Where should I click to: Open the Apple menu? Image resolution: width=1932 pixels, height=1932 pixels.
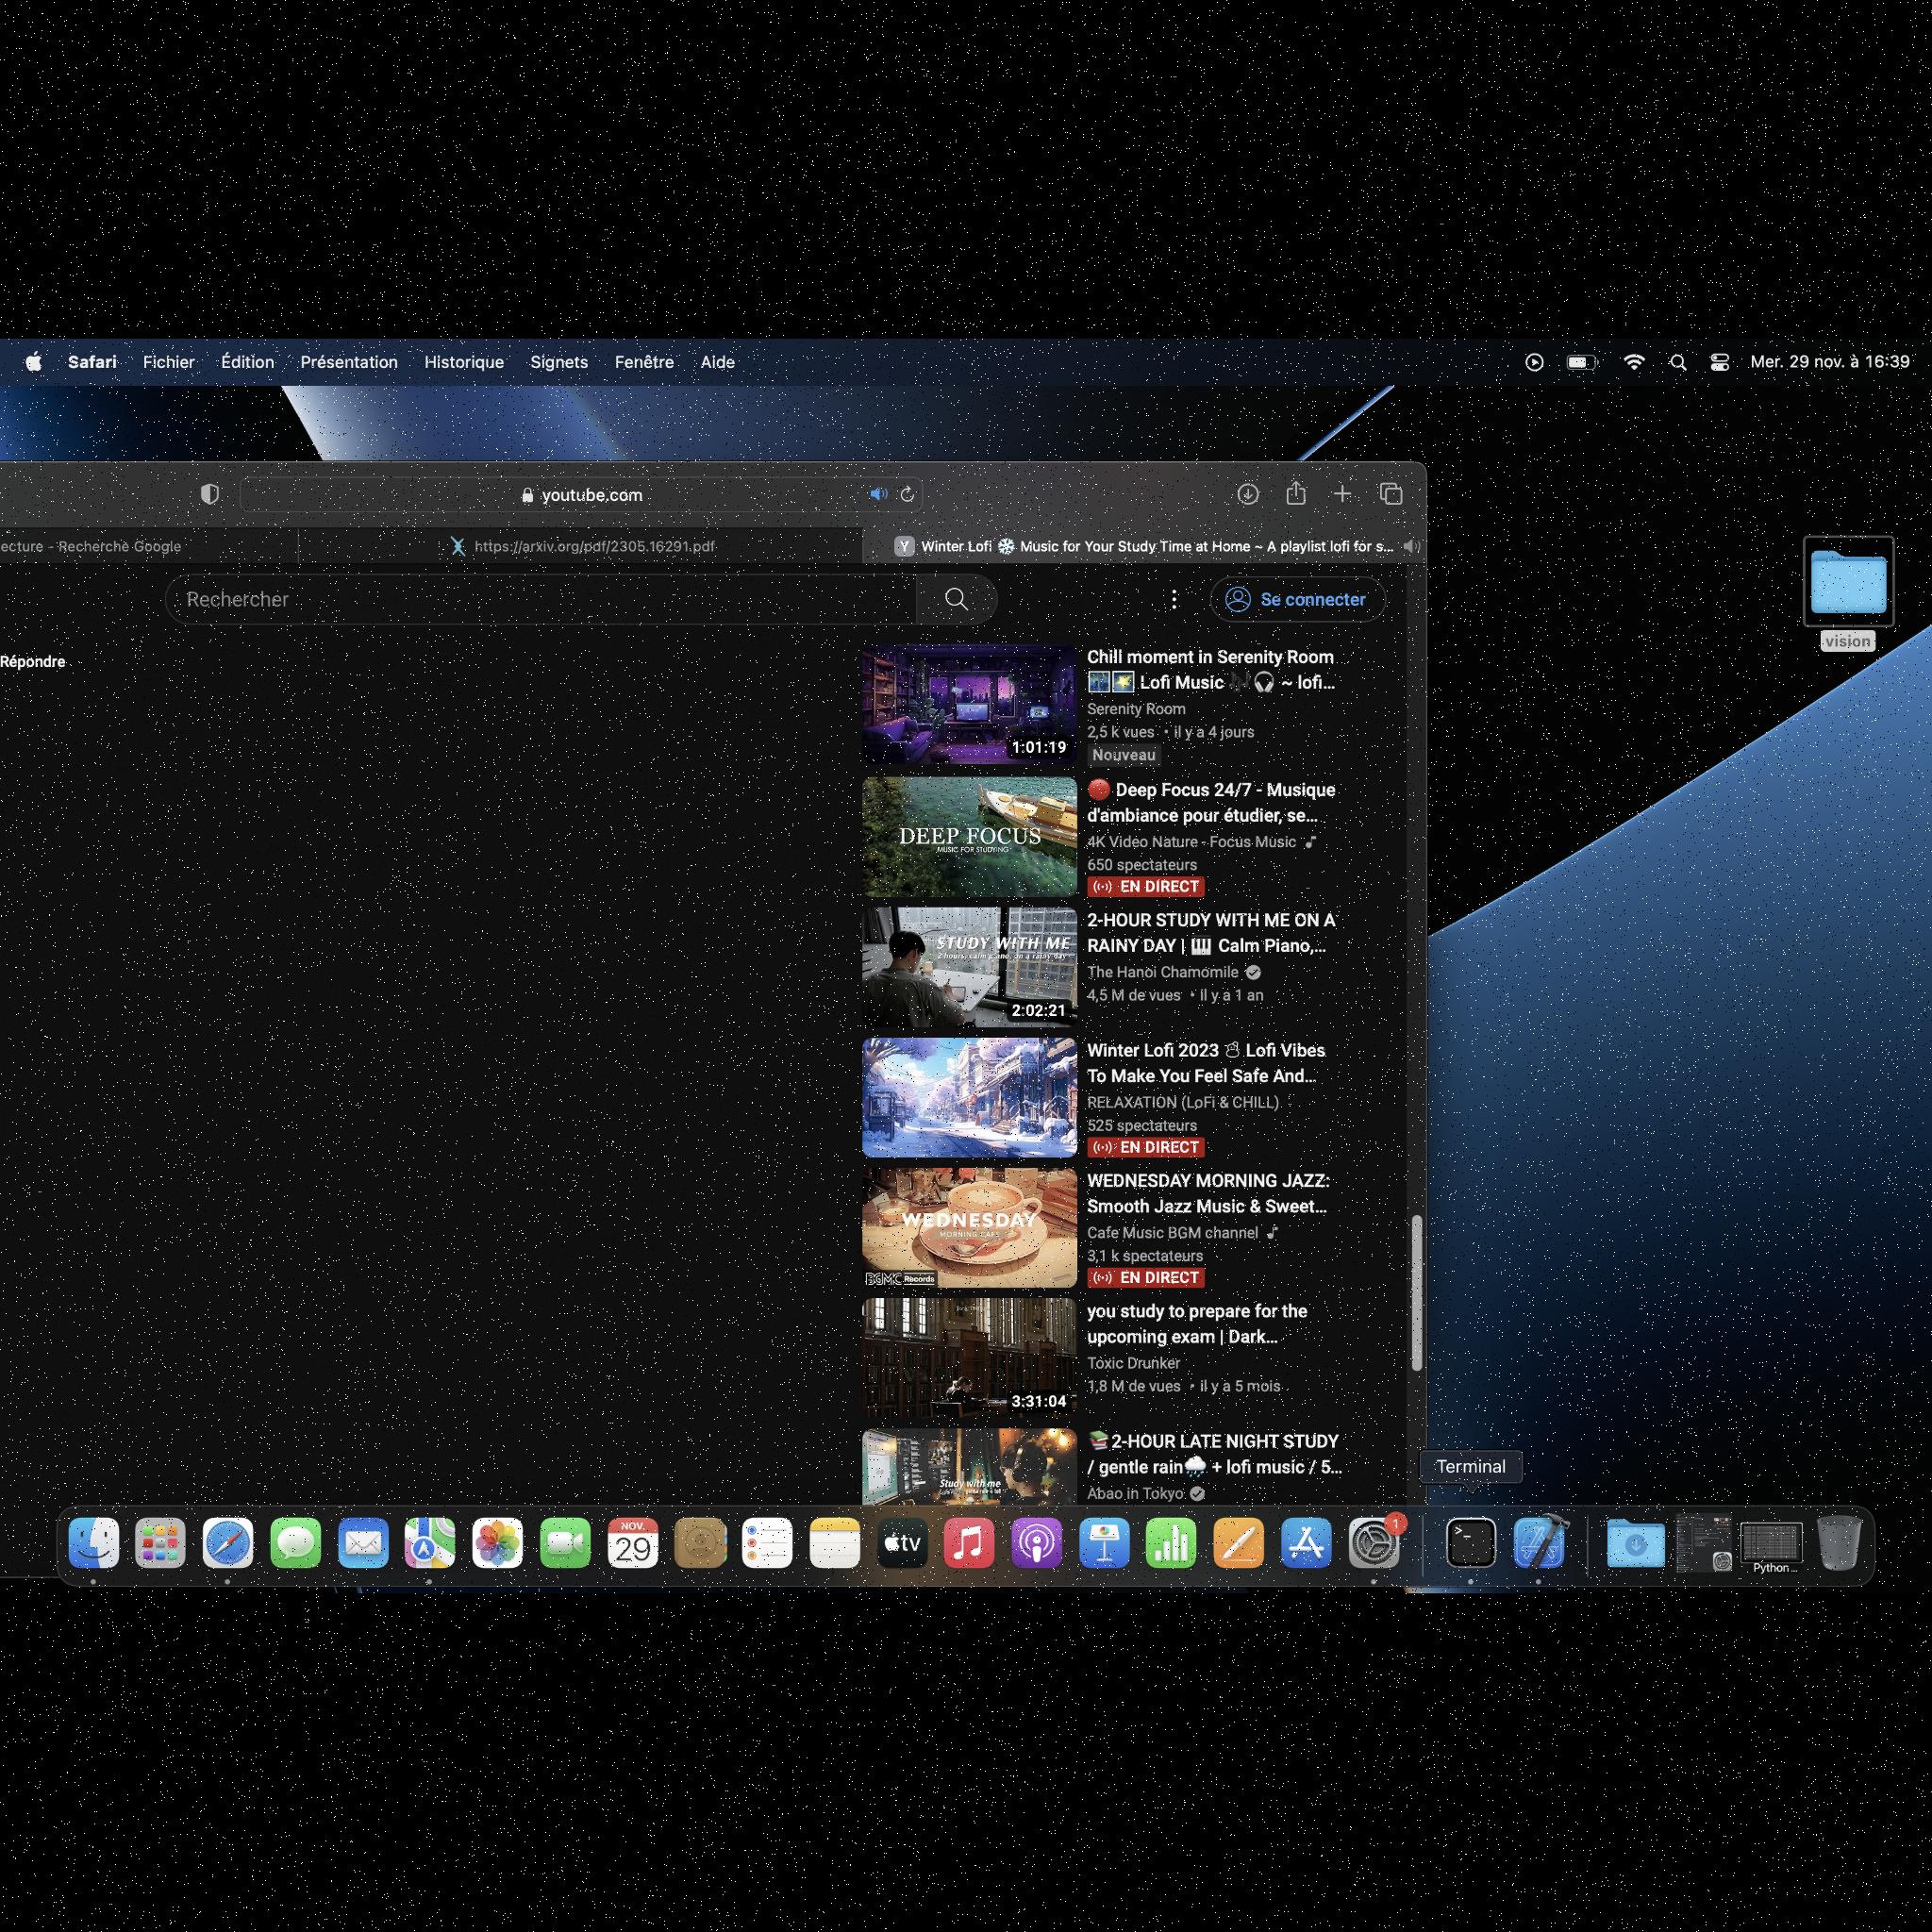[33, 362]
